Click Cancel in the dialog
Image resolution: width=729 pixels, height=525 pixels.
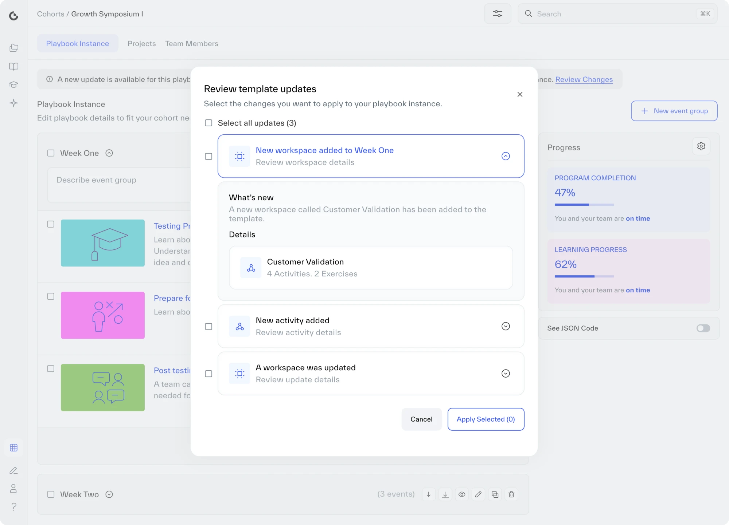click(x=421, y=419)
